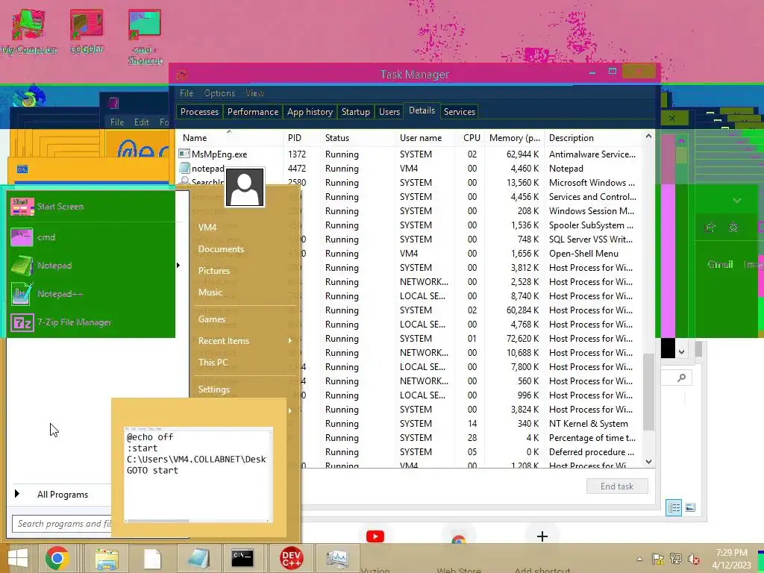Click the Start Screen icon in start menu
This screenshot has width=764, height=573.
pyautogui.click(x=22, y=207)
